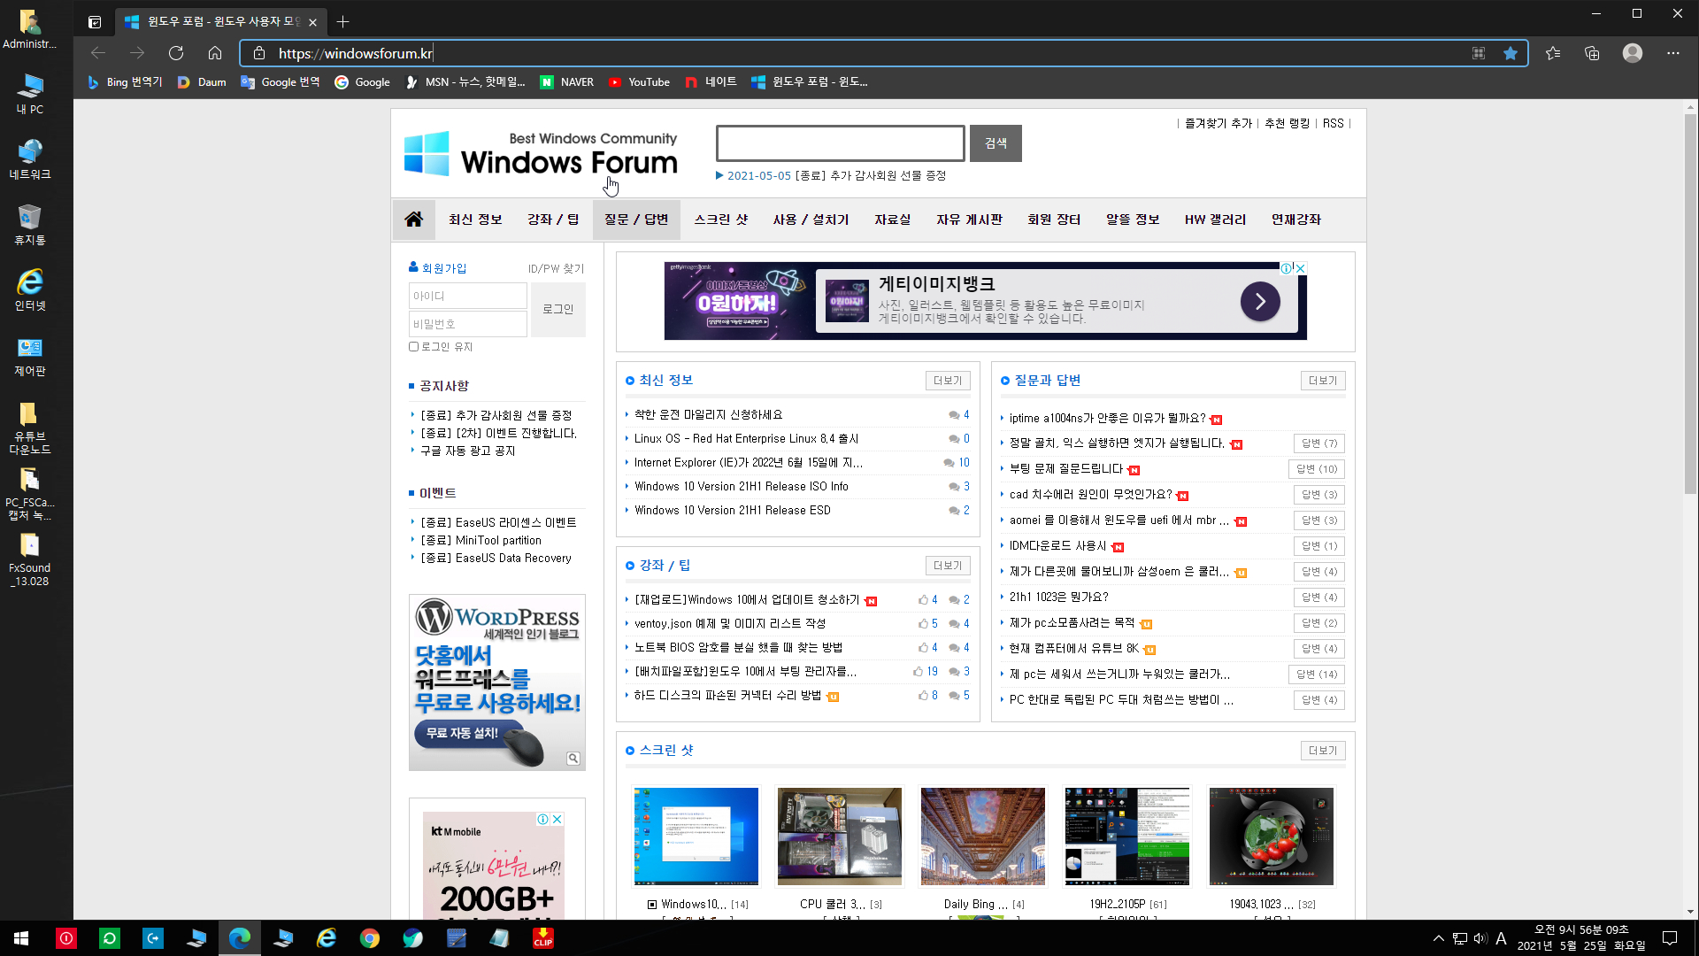The width and height of the screenshot is (1699, 956).
Task: Click 더보기 in 최신 정보 section
Action: [x=948, y=381]
